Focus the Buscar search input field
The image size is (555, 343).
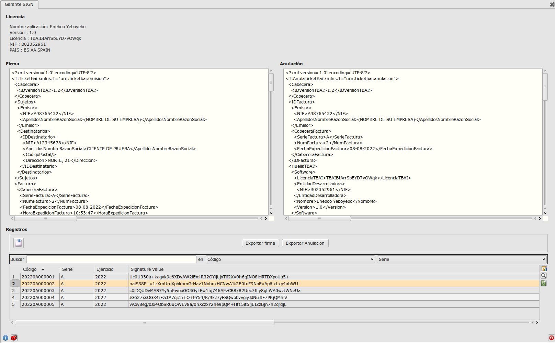pos(111,259)
